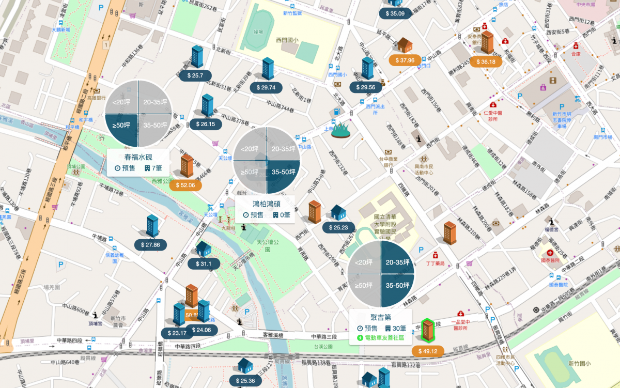Click the $29.56 price tag
The width and height of the screenshot is (620, 388).
[x=366, y=87]
